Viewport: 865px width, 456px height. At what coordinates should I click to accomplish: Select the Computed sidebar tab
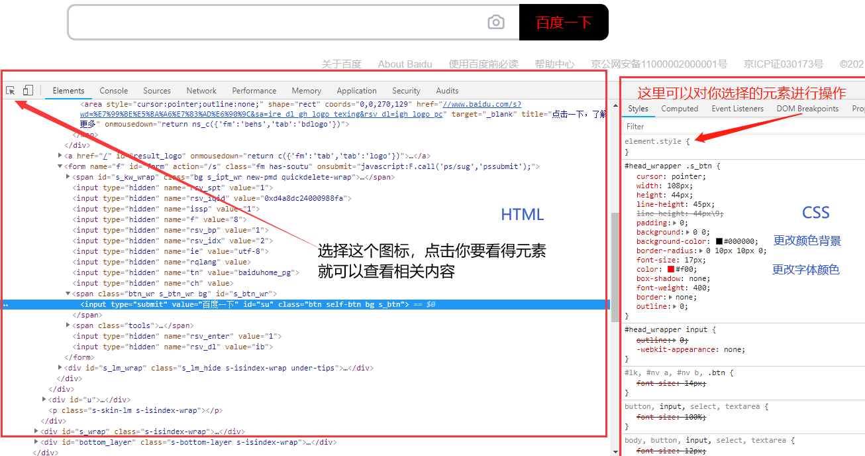pyautogui.click(x=680, y=109)
